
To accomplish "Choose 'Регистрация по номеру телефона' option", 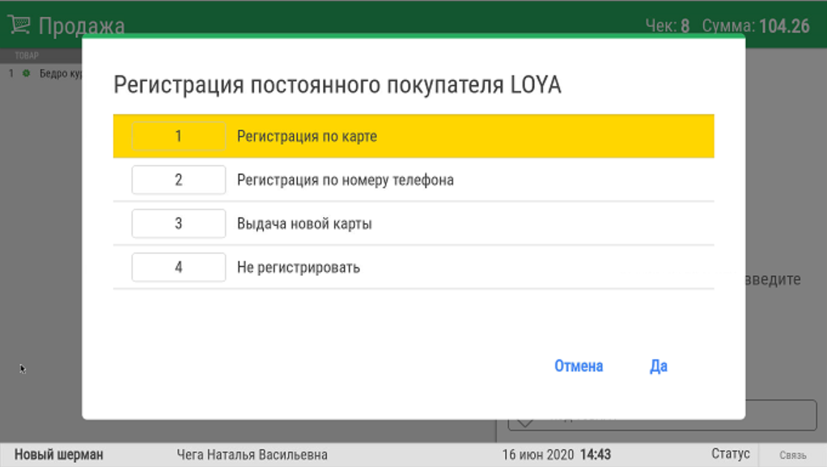I will 413,180.
